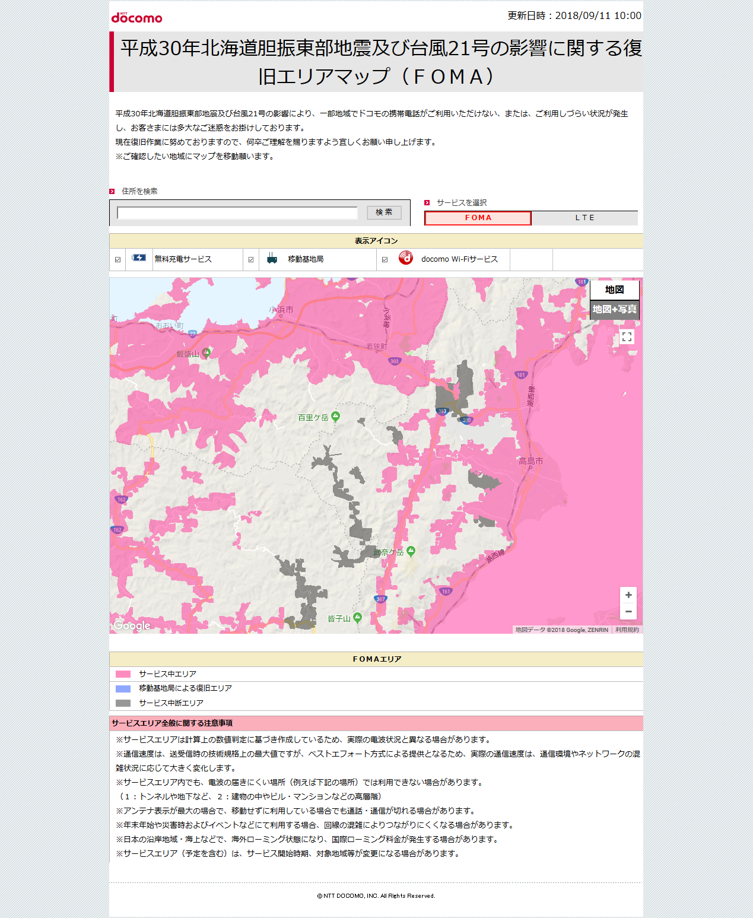Click the 皆子山 mountain marker
This screenshot has height=918, width=753.
click(x=357, y=618)
